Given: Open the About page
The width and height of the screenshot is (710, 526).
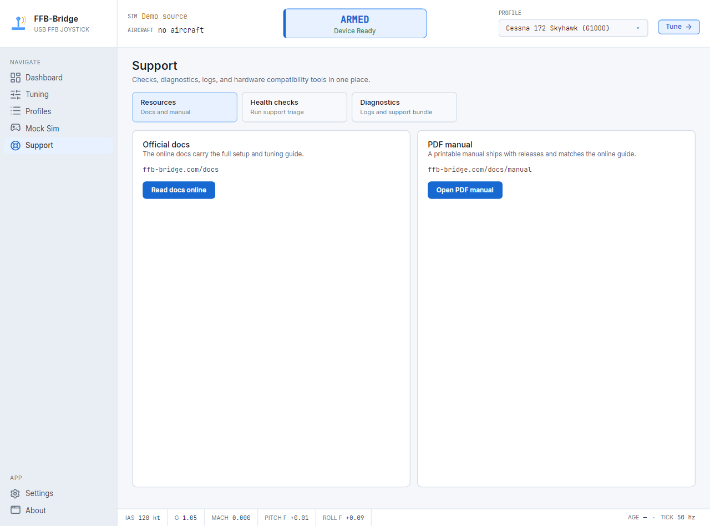Looking at the screenshot, I should coord(58,510).
